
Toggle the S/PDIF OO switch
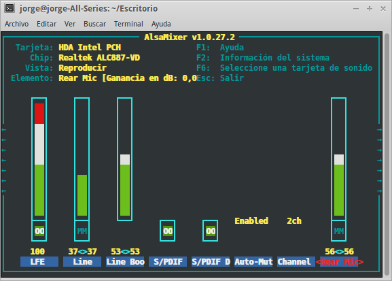(168, 231)
